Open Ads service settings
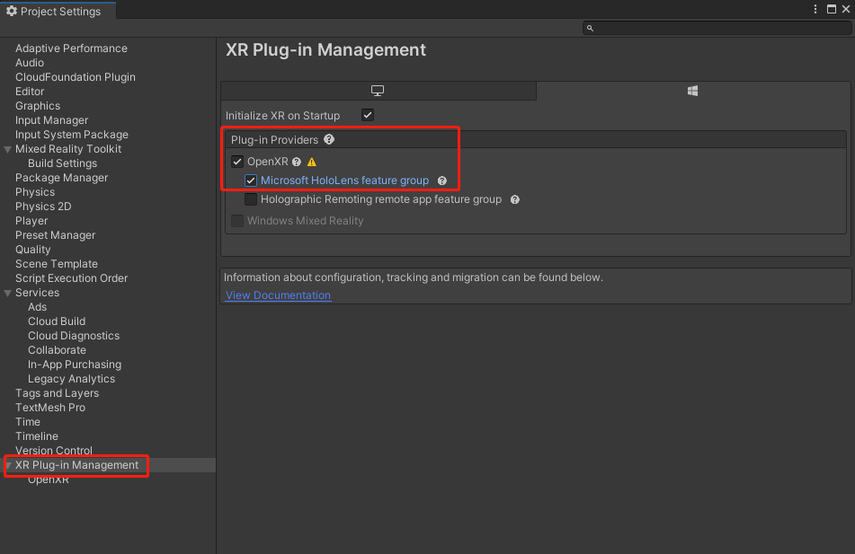Image resolution: width=855 pixels, height=554 pixels. coord(37,307)
